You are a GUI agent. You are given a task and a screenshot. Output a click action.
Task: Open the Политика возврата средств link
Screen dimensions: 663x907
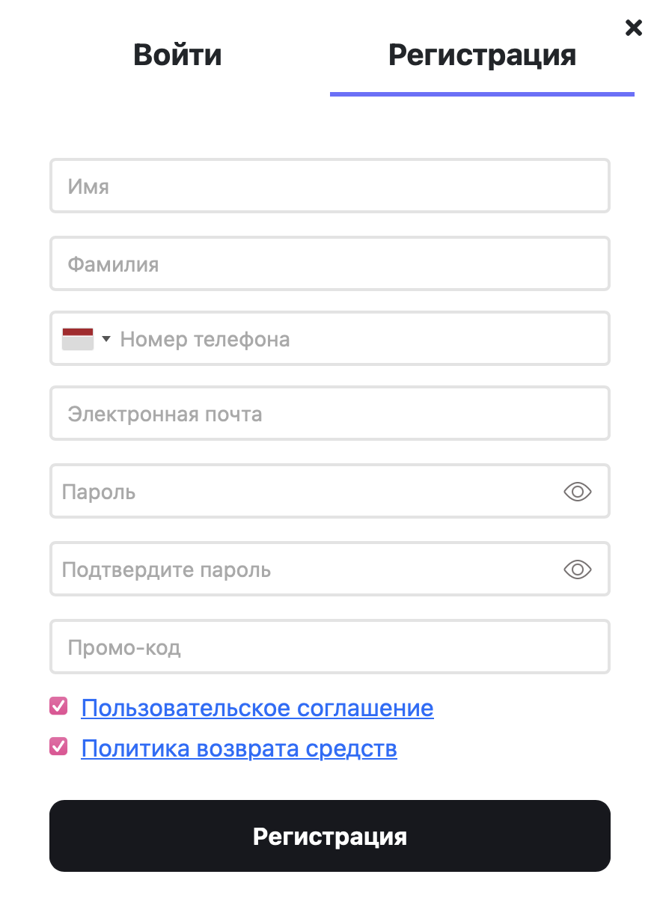coord(239,748)
